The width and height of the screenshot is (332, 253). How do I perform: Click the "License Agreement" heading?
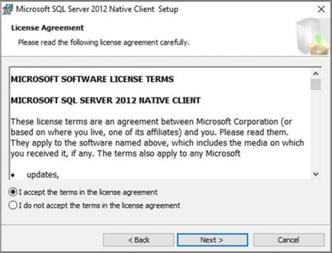[x=48, y=28]
